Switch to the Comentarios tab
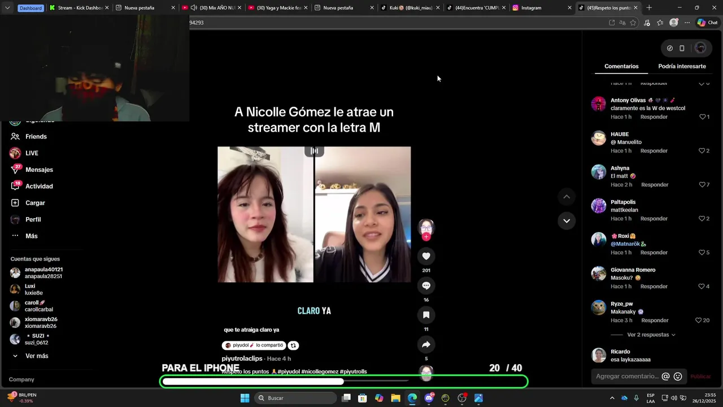Image resolution: width=723 pixels, height=407 pixels. click(x=621, y=66)
